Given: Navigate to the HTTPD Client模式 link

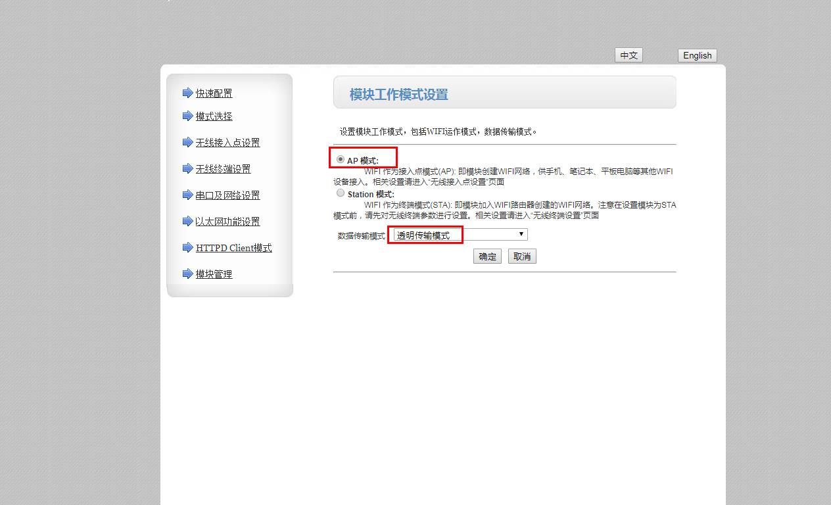Looking at the screenshot, I should tap(233, 248).
